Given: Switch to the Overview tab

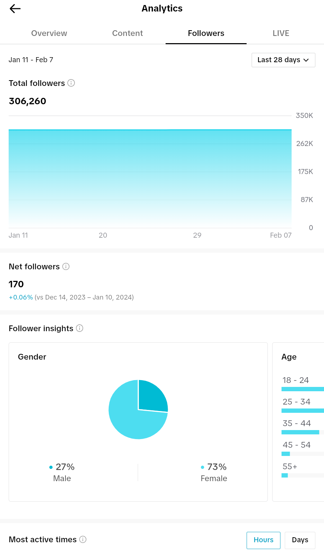Looking at the screenshot, I should click(49, 33).
